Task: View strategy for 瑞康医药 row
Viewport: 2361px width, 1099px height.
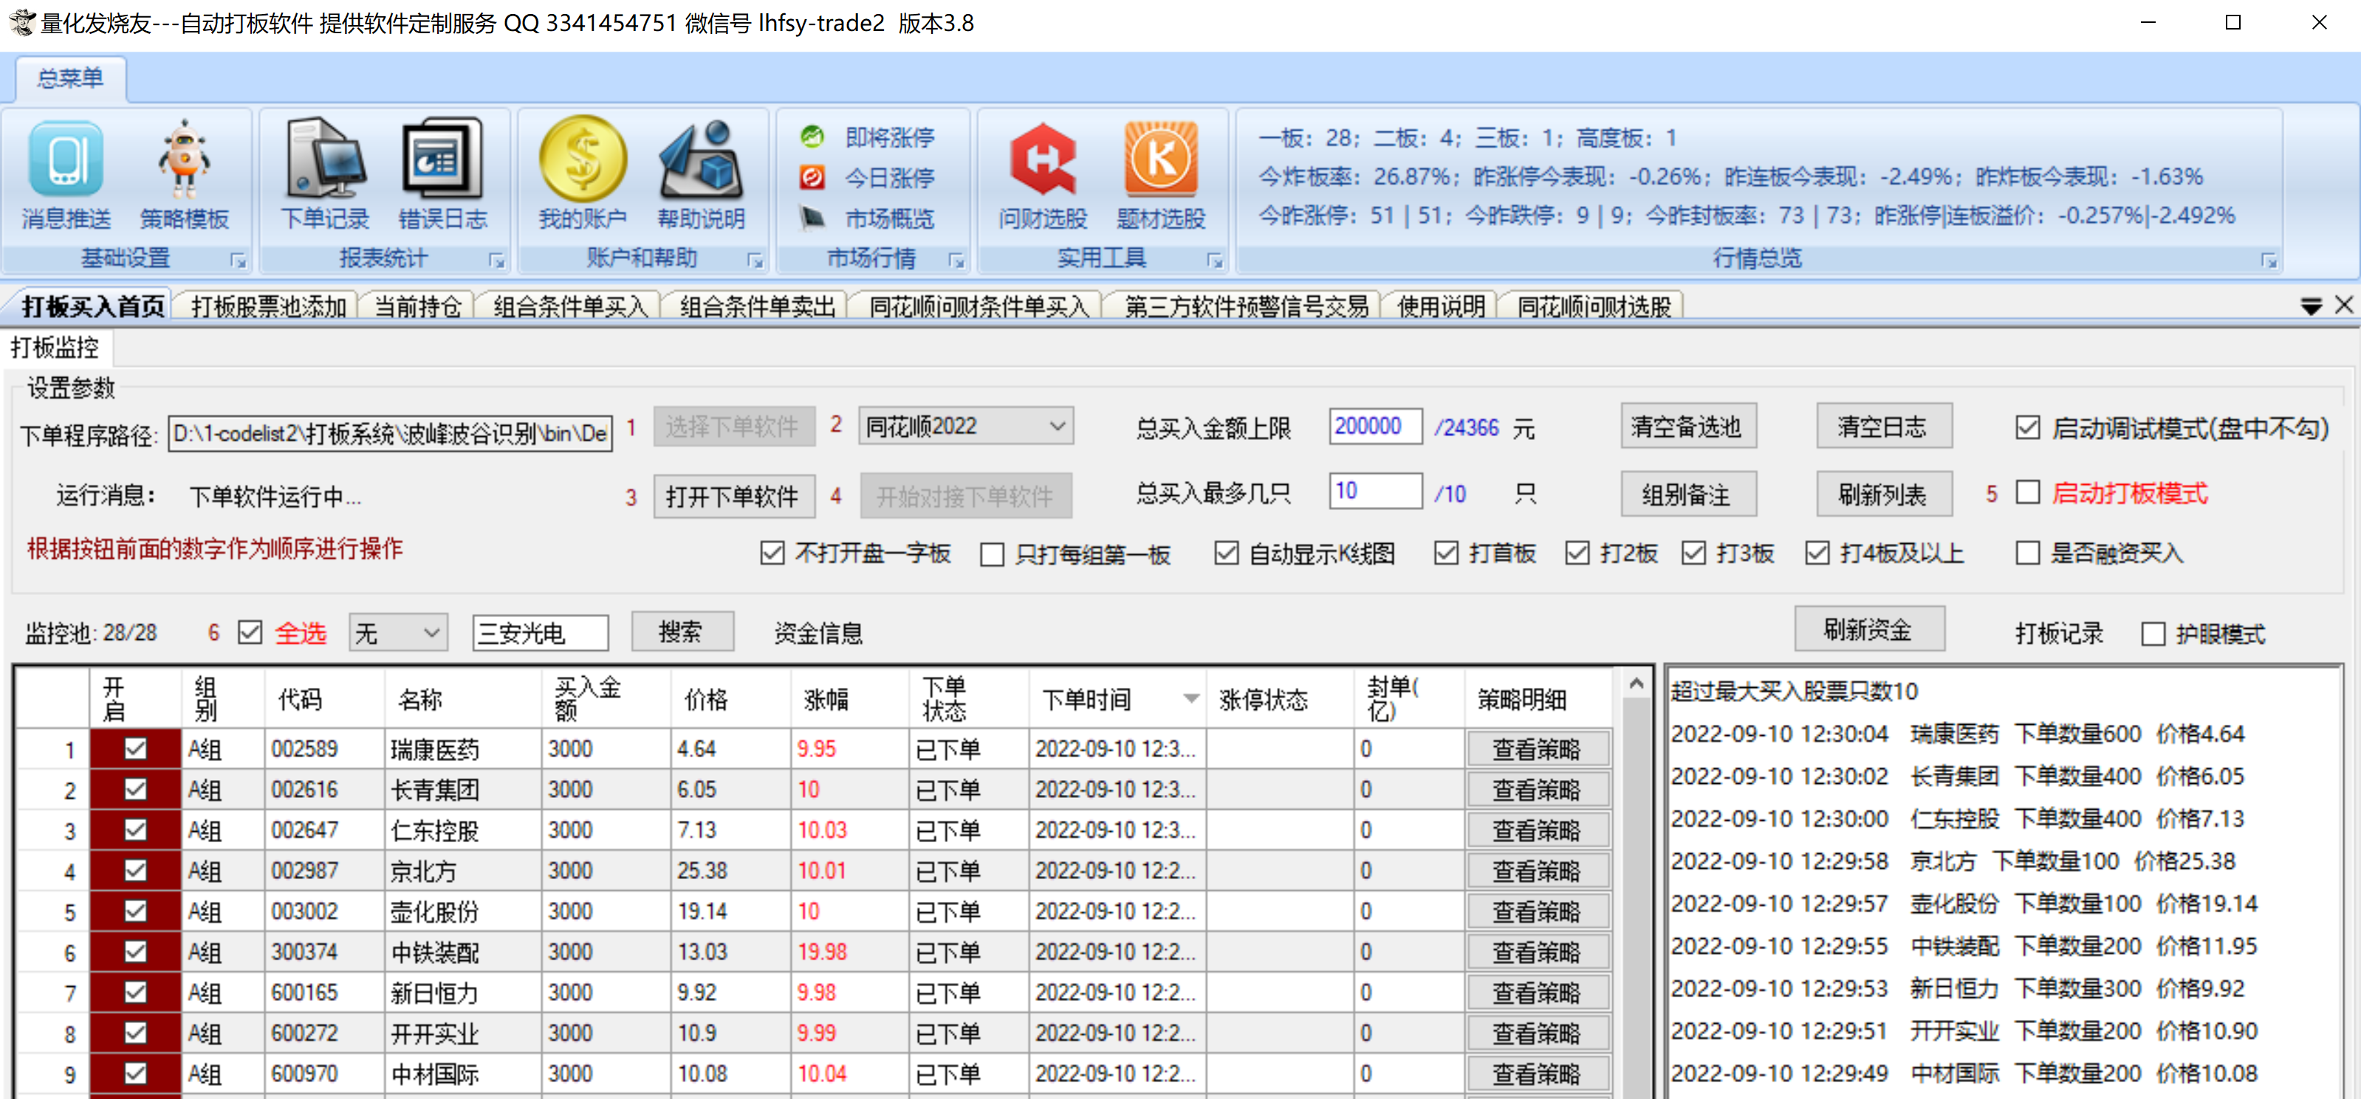Action: click(x=1537, y=749)
